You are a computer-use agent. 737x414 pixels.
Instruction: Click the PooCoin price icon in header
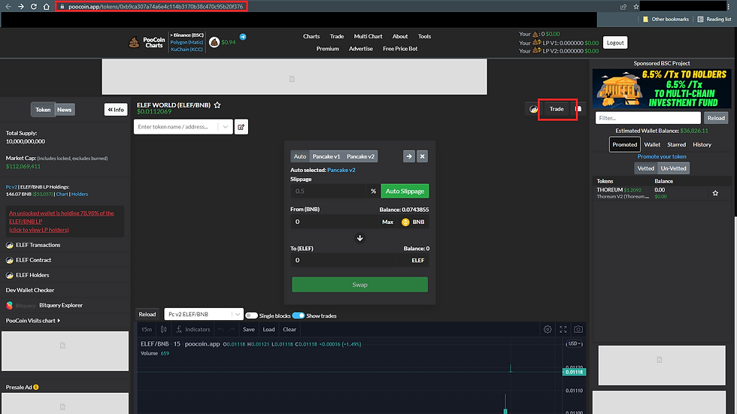[214, 42]
